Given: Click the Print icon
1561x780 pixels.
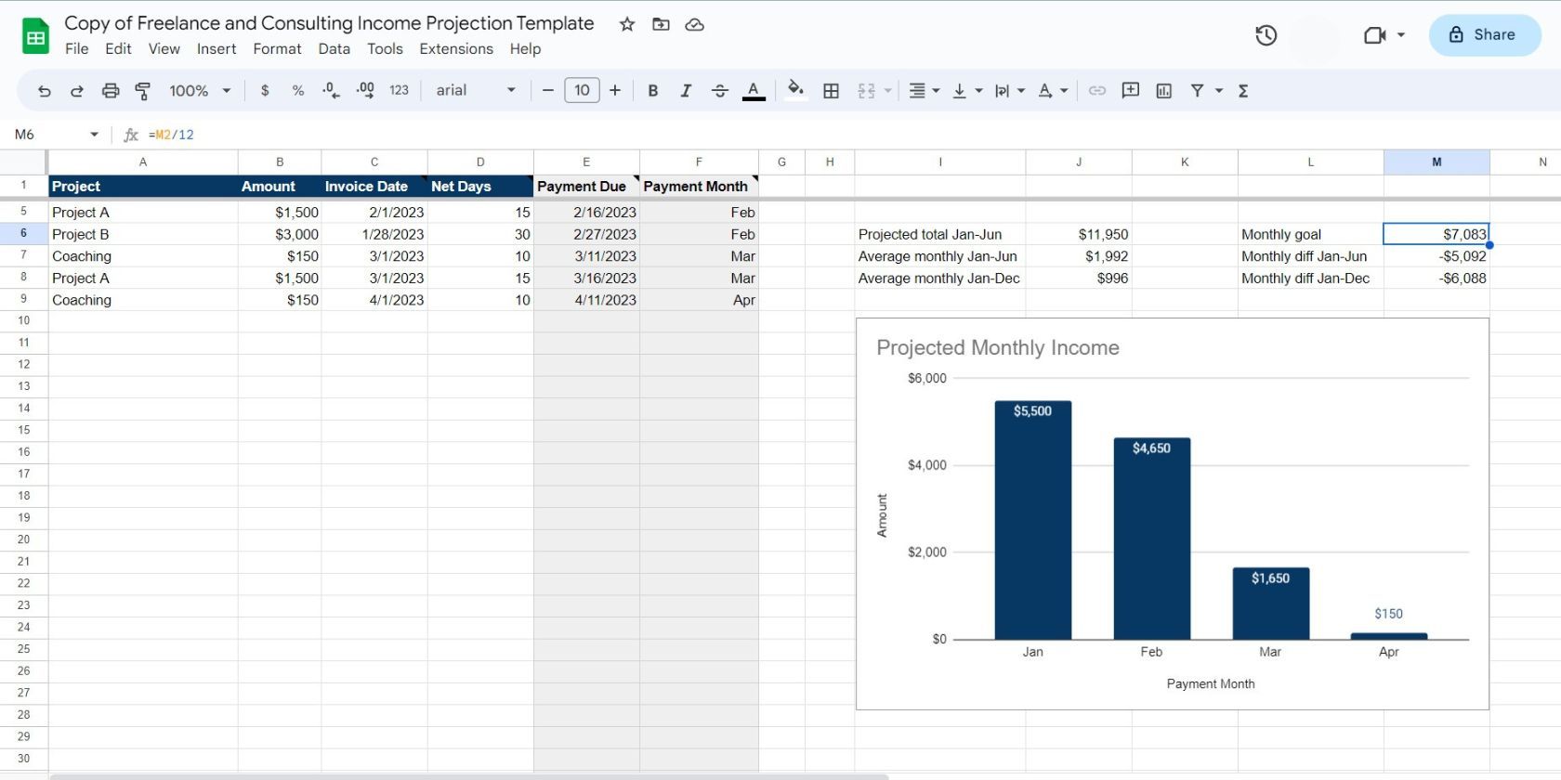Looking at the screenshot, I should 111,90.
